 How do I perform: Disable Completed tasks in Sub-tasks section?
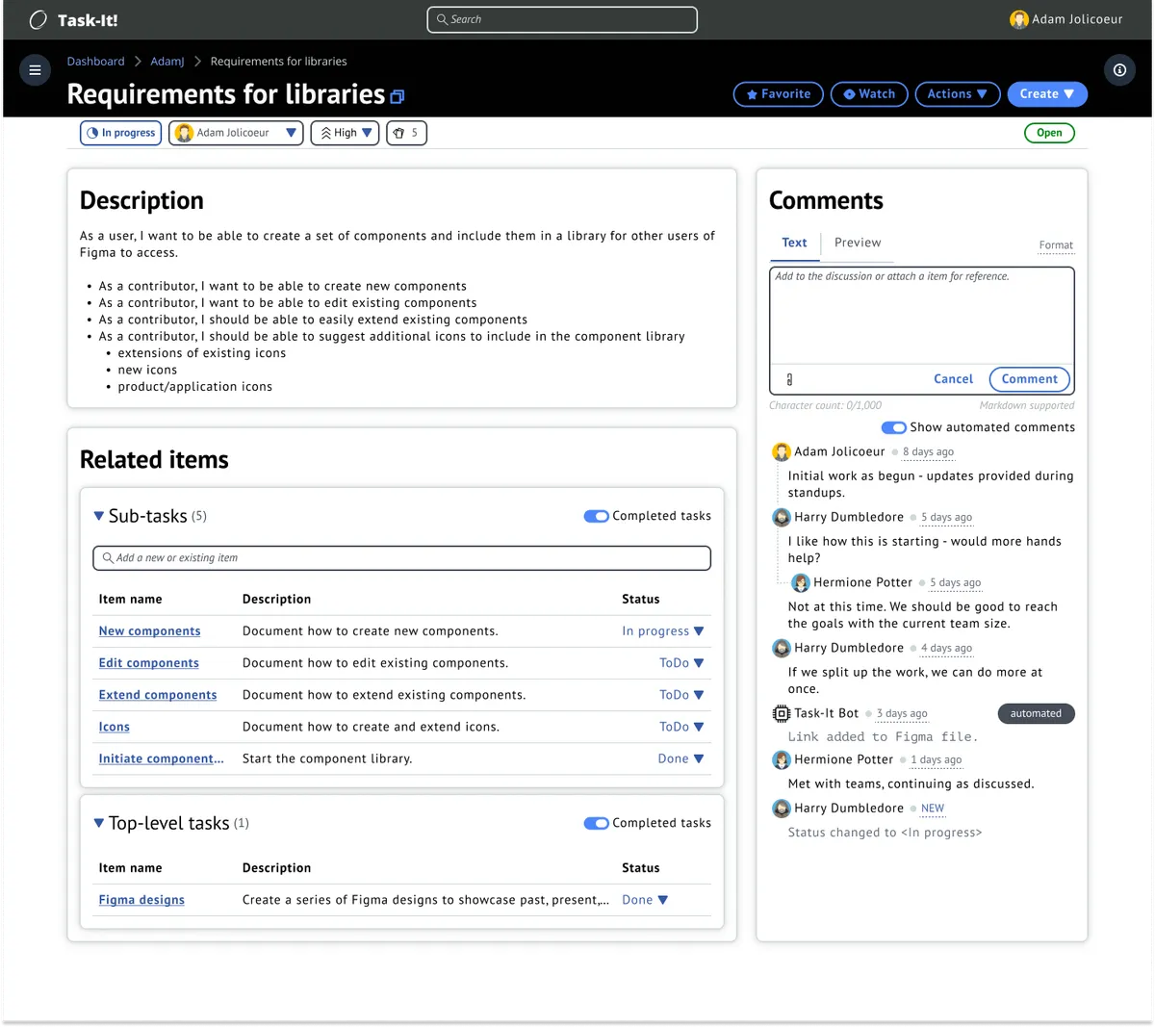(x=597, y=516)
